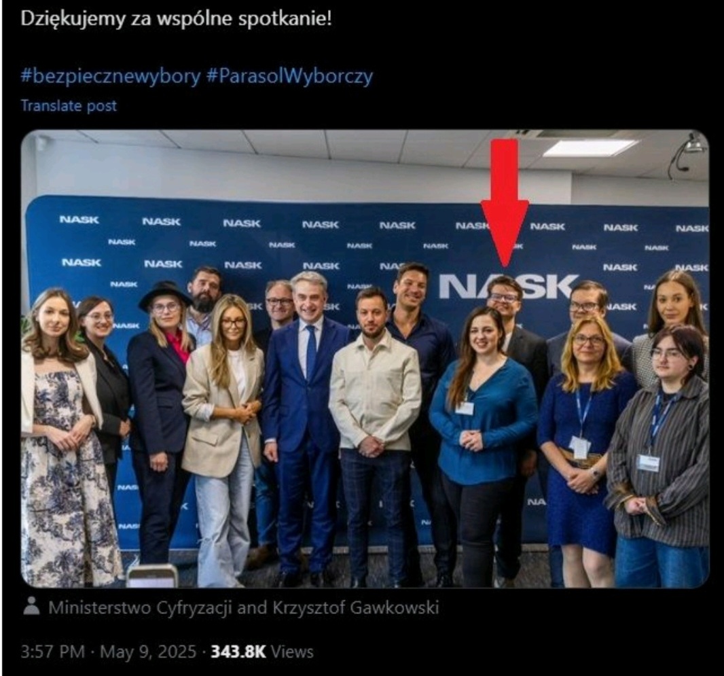Click the 3:57 PM timestamp
This screenshot has width=724, height=676.
[53, 652]
